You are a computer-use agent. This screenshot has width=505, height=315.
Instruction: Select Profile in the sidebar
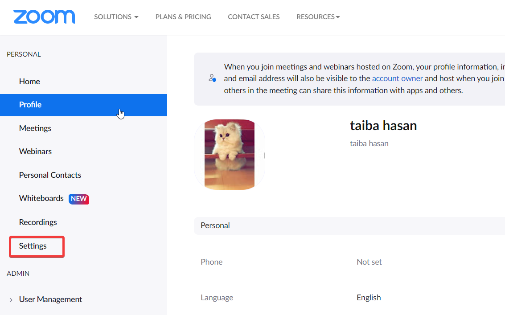tap(30, 105)
